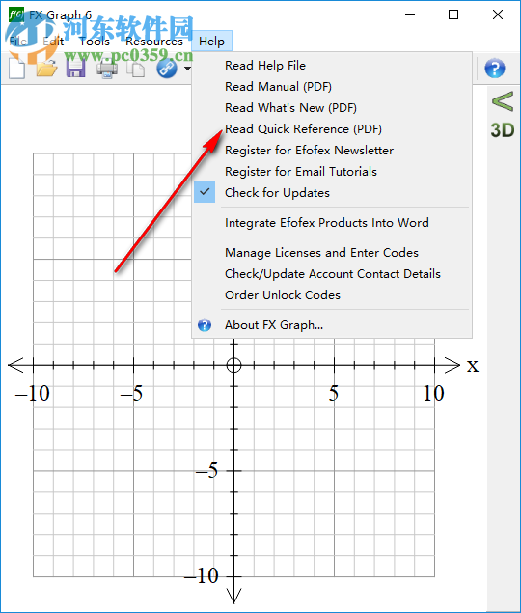Maximize the FX Graph window
The width and height of the screenshot is (521, 613).
453,14
